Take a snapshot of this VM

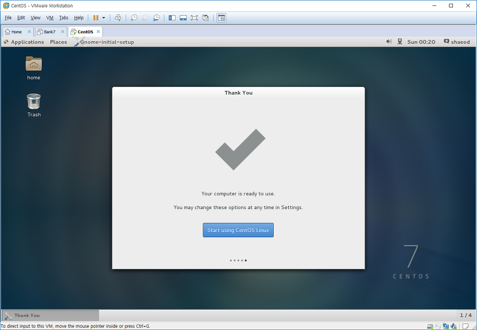pos(134,18)
